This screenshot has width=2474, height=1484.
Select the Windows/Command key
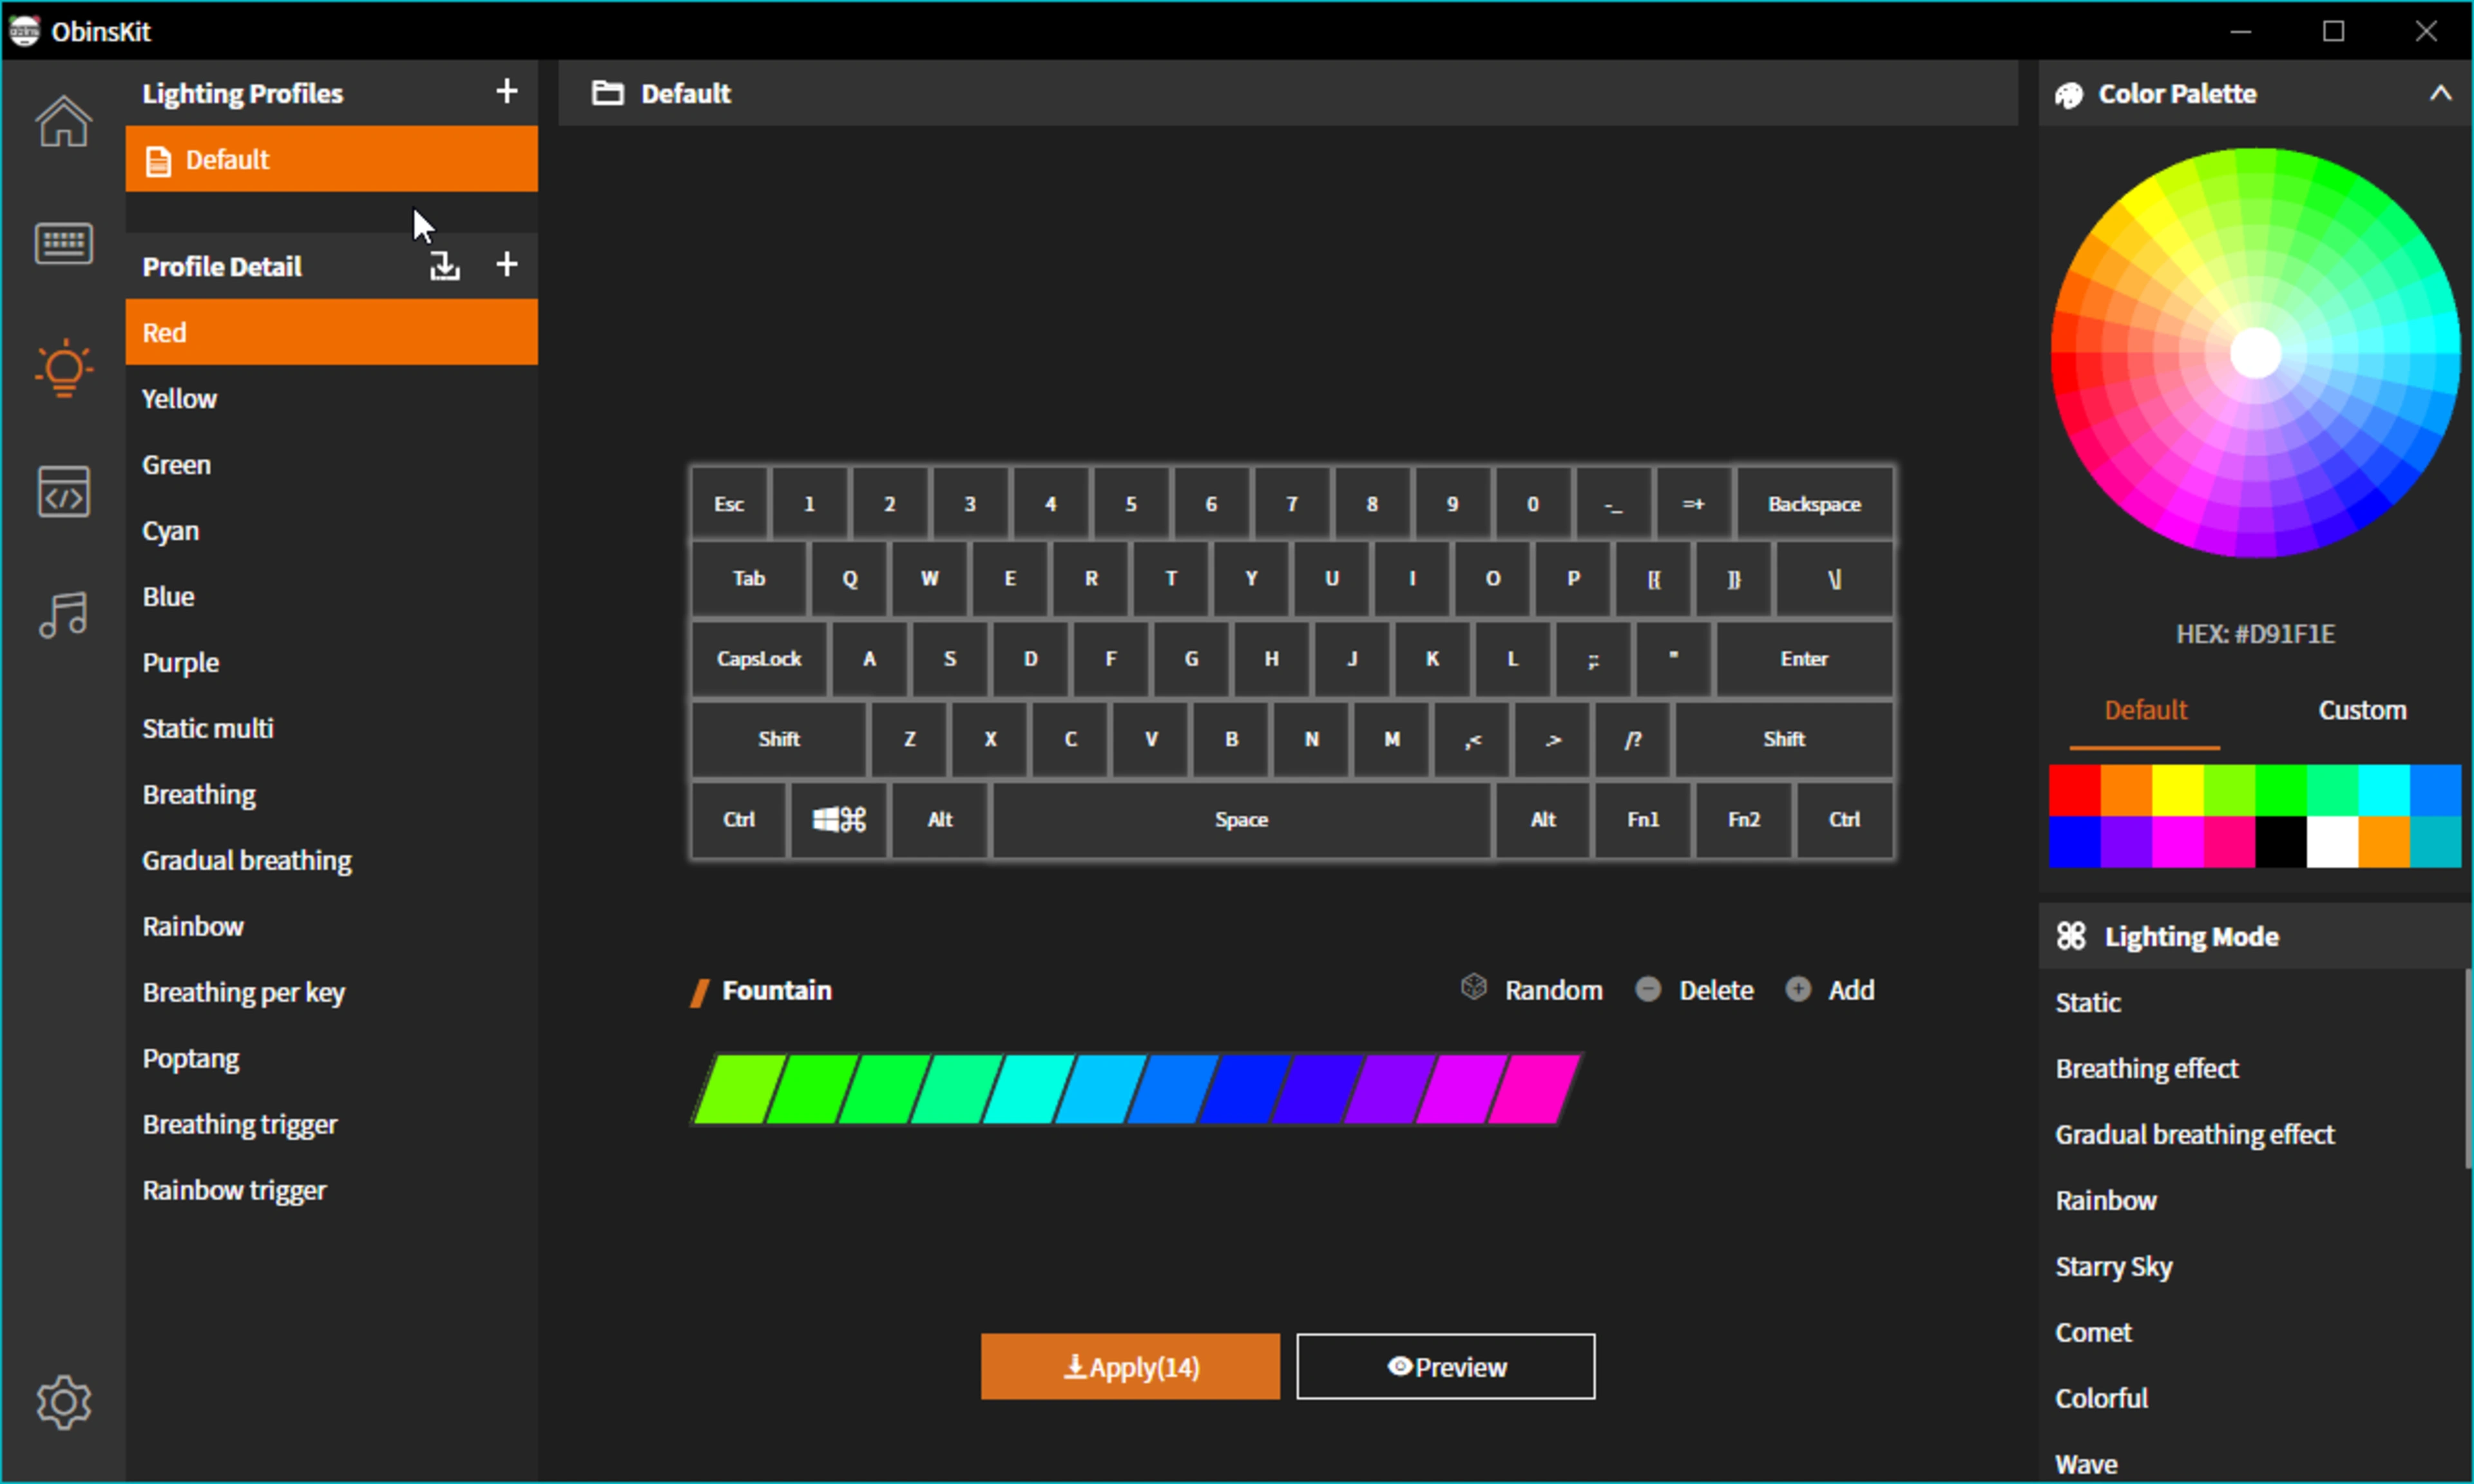[x=839, y=820]
